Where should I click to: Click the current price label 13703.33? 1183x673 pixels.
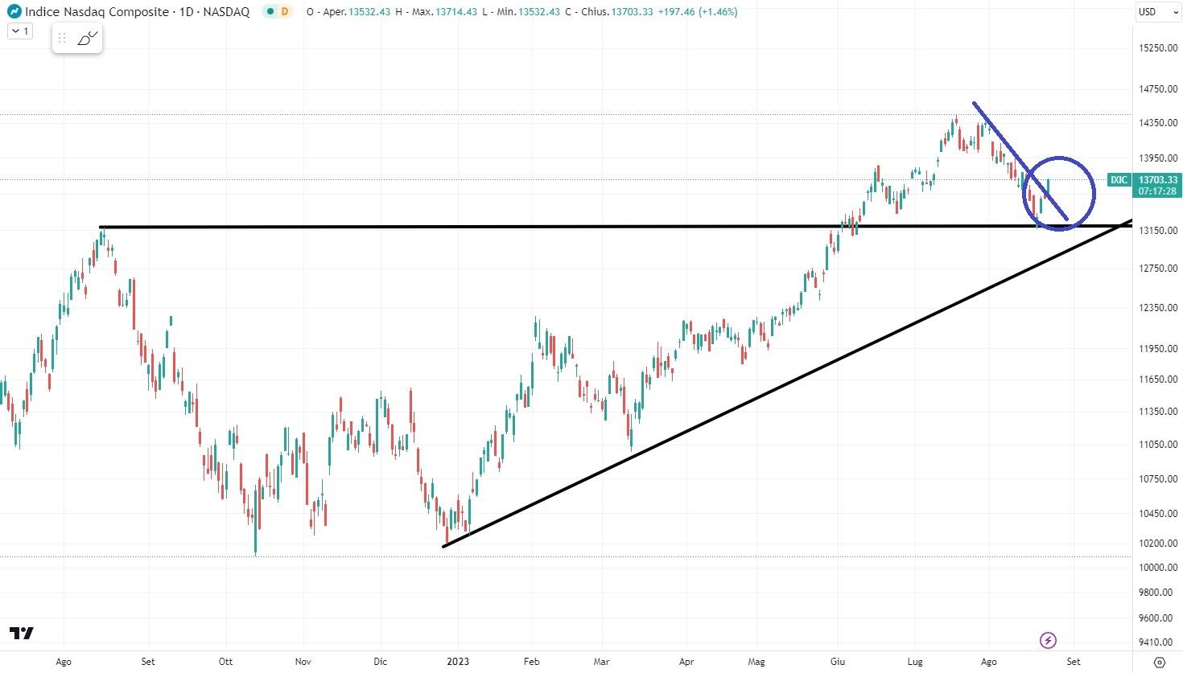[x=1157, y=180]
